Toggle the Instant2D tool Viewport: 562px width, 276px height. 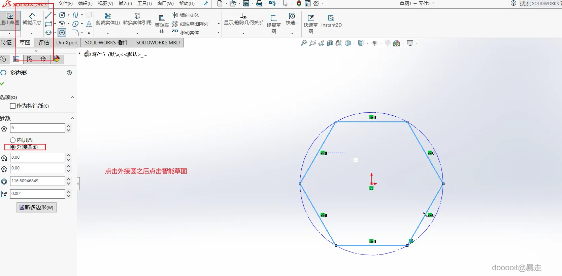331,21
